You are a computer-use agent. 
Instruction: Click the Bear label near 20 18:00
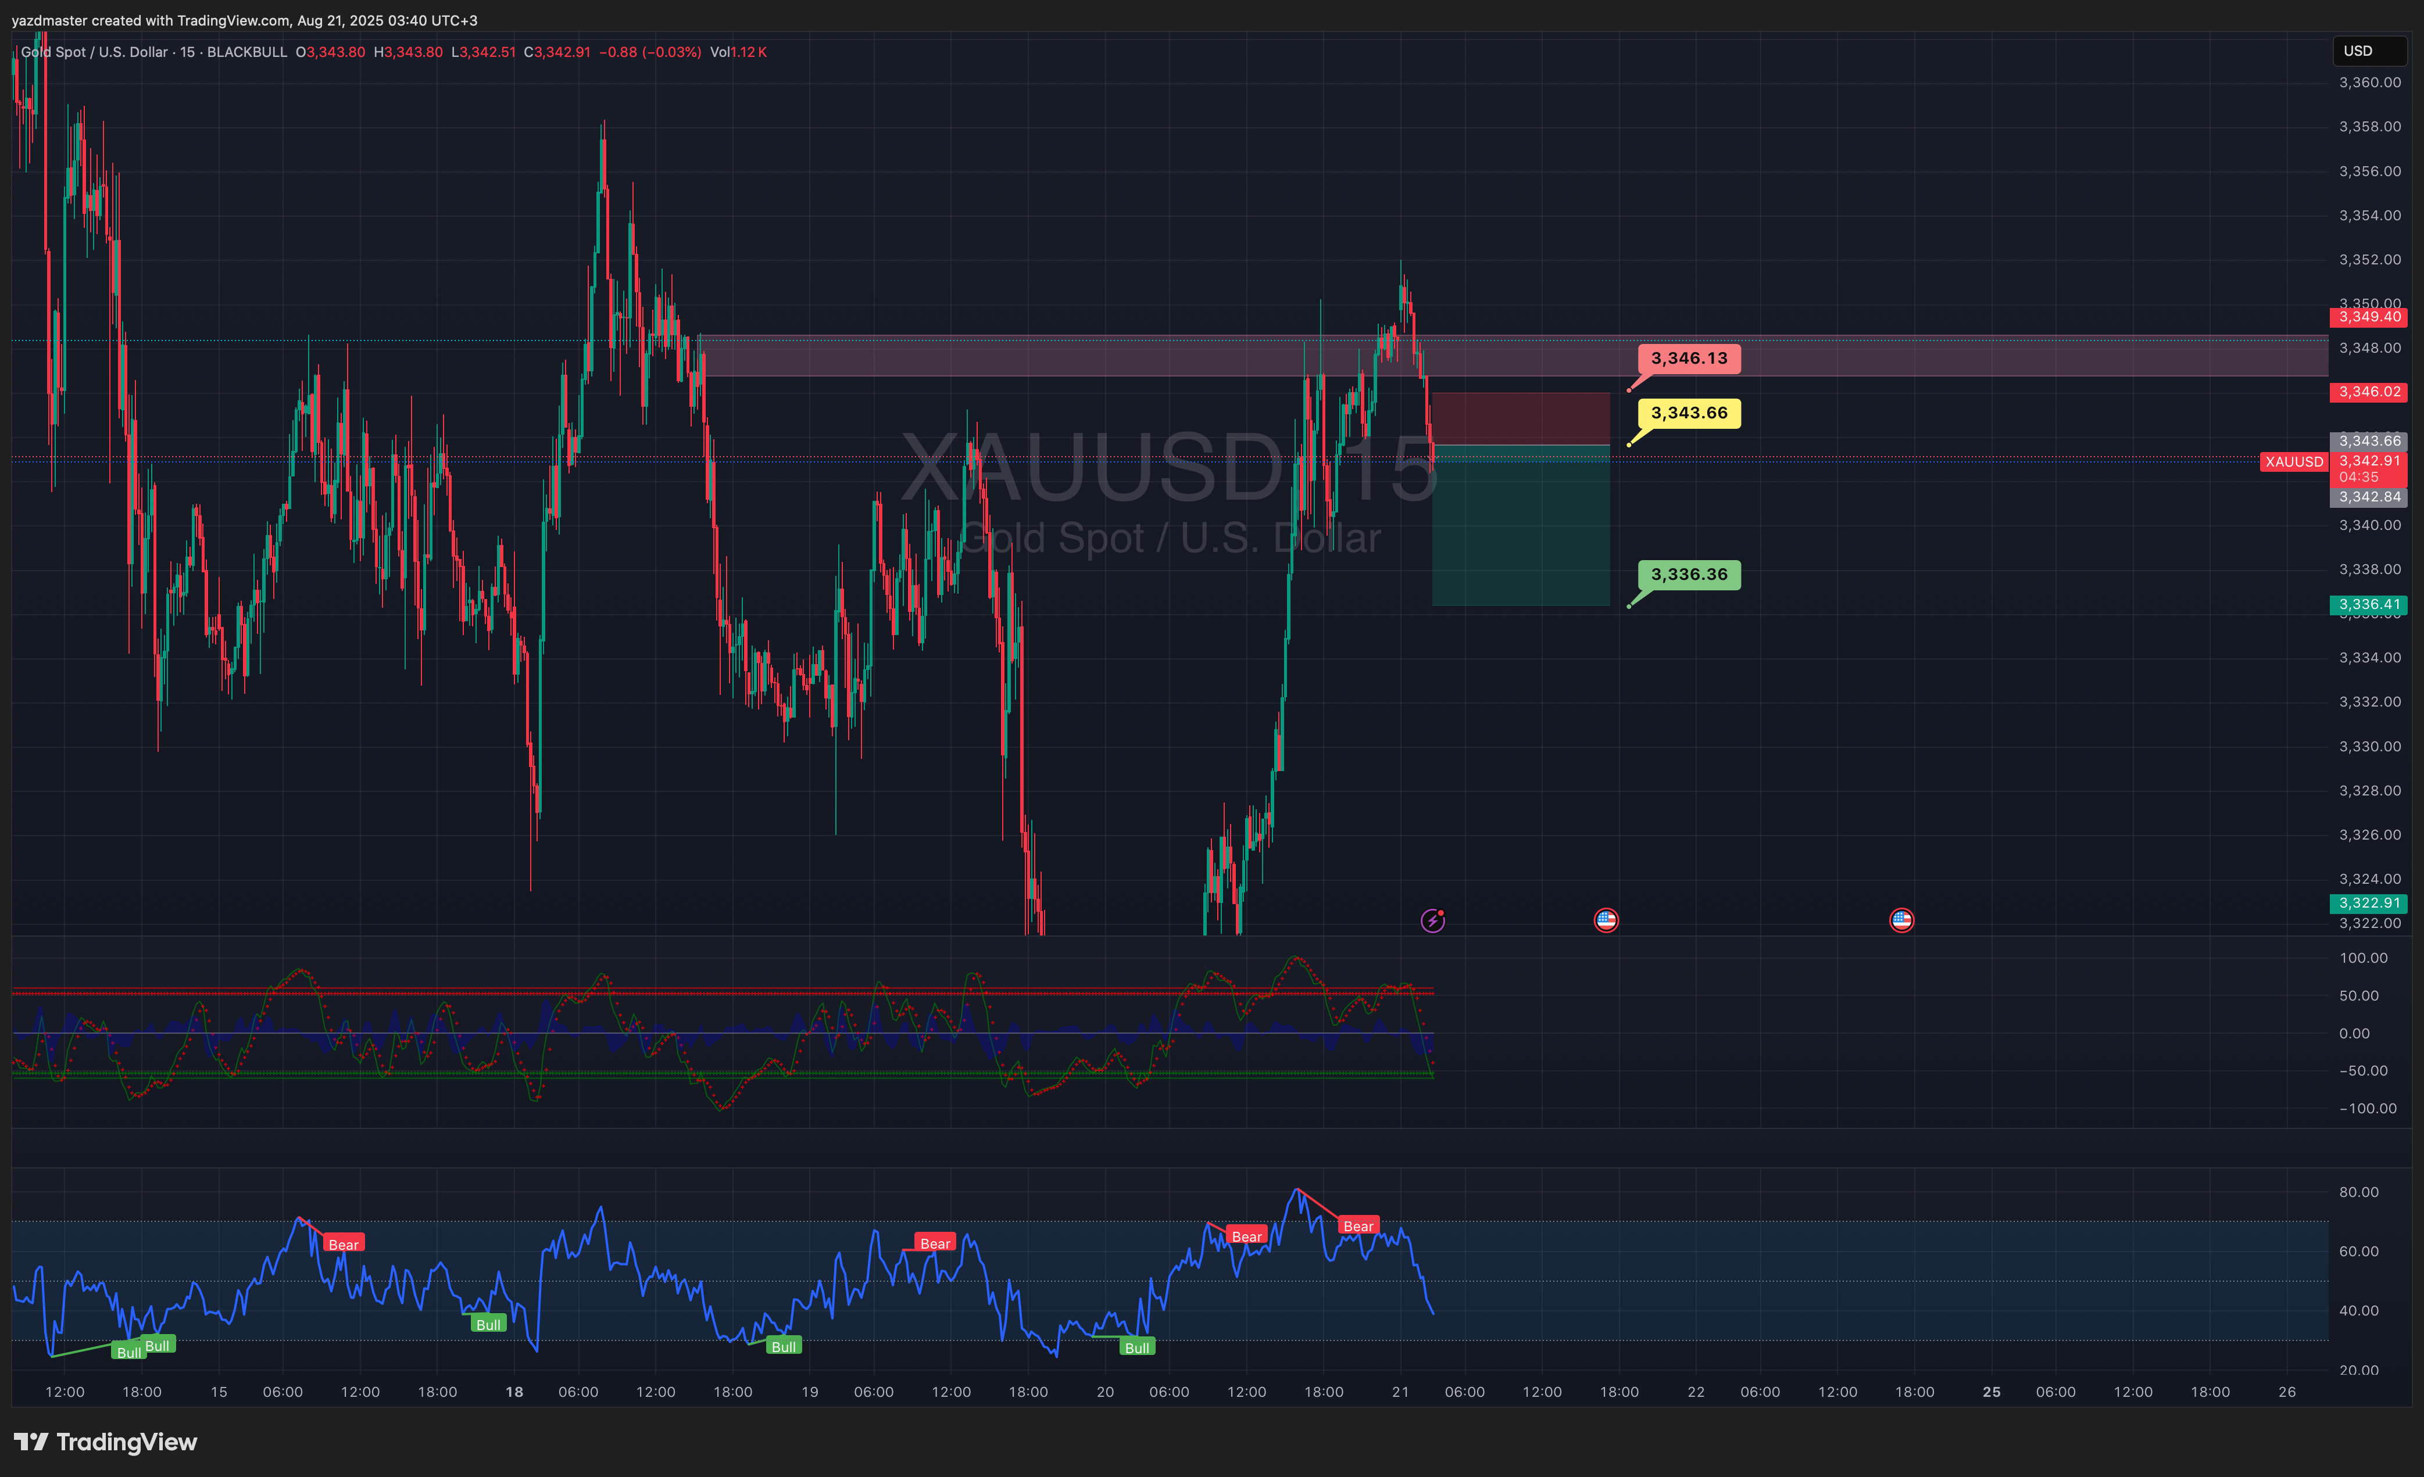pos(1357,1225)
